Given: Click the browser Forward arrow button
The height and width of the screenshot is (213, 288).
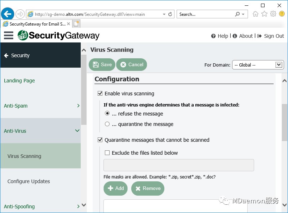Looking at the screenshot, I should pyautogui.click(x=20, y=14).
